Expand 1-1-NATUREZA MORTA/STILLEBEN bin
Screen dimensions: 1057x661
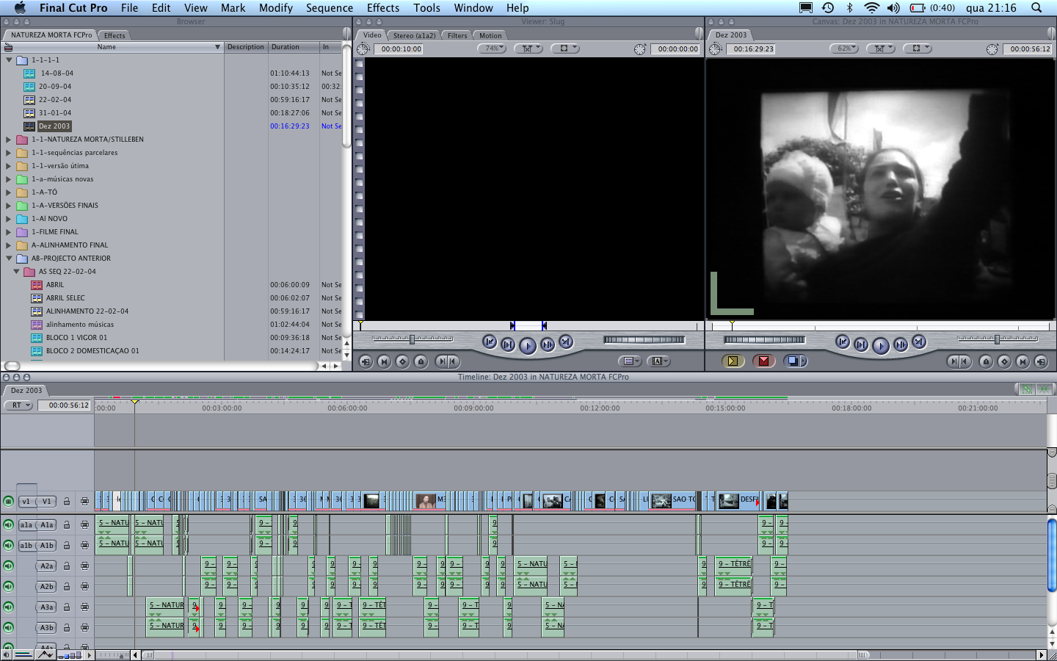[x=9, y=140]
